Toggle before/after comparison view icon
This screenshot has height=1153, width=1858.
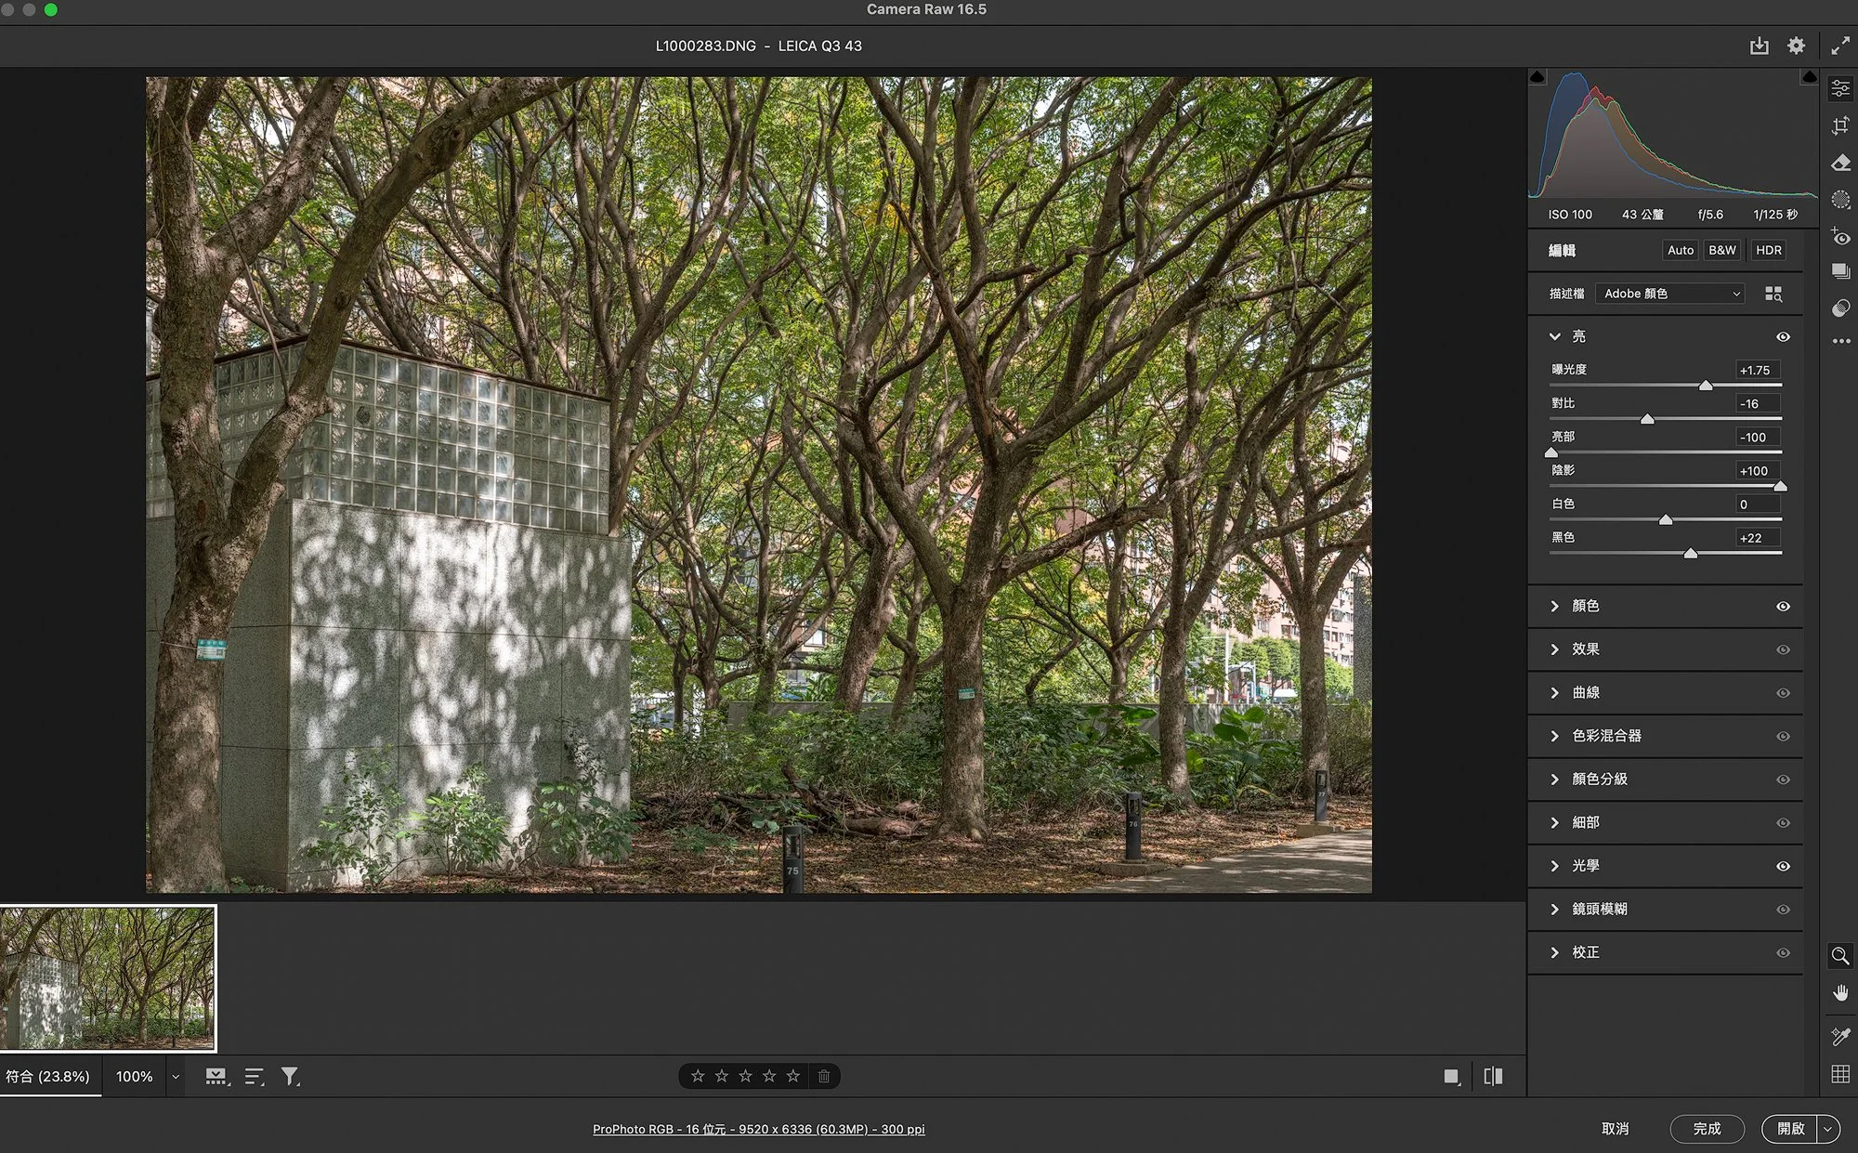[x=1493, y=1076]
